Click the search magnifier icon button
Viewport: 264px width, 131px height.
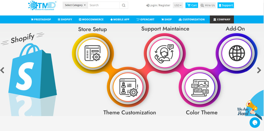pos(124,5)
